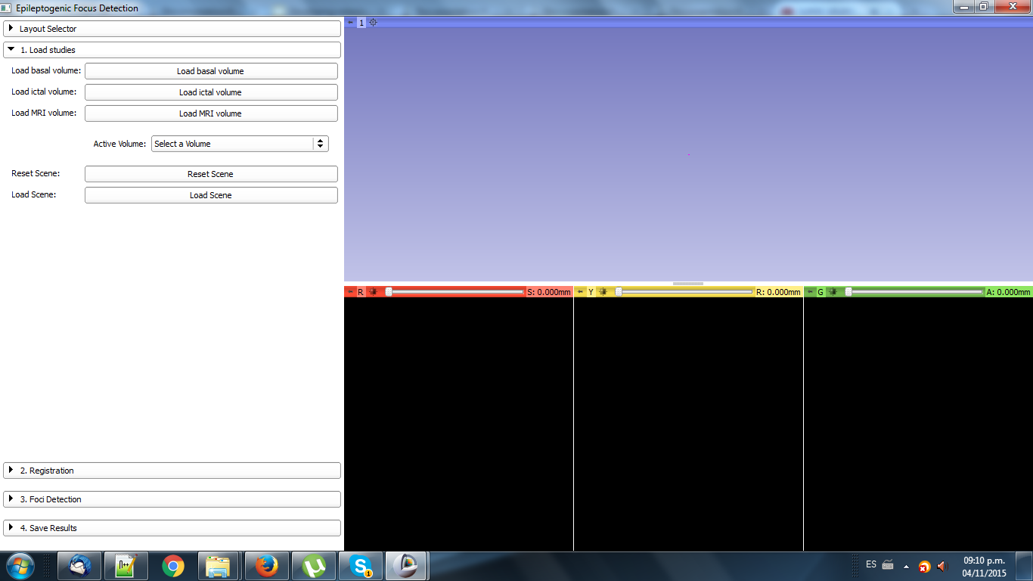Click the fit-to-window icon in the yellow slice bar
This screenshot has height=581, width=1033.
click(603, 292)
